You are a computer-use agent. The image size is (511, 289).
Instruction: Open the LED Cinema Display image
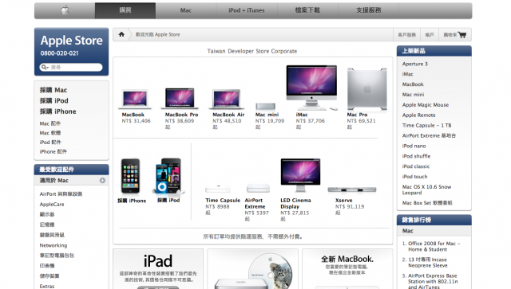[300, 175]
